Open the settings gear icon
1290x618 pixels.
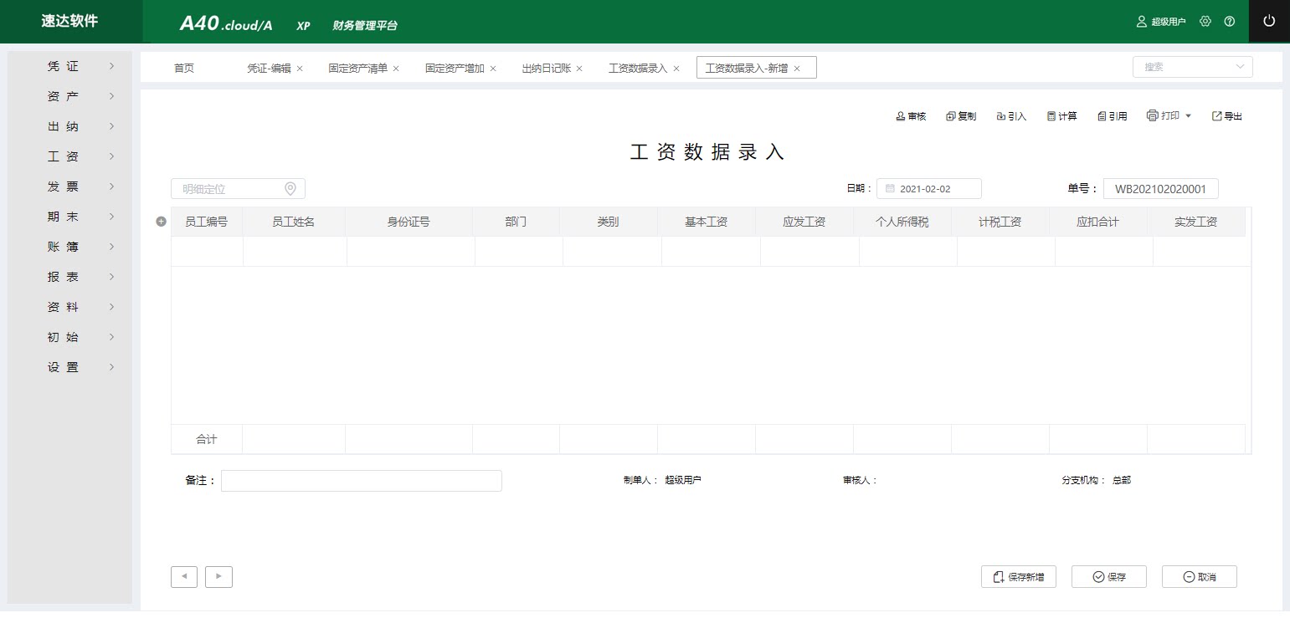[x=1205, y=21]
